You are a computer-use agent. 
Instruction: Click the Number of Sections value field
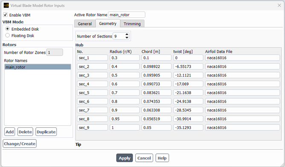point(119,36)
